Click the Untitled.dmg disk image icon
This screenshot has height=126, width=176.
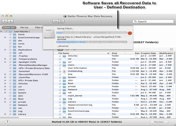[64, 71]
